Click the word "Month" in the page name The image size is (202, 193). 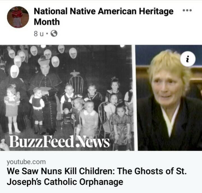[47, 22]
